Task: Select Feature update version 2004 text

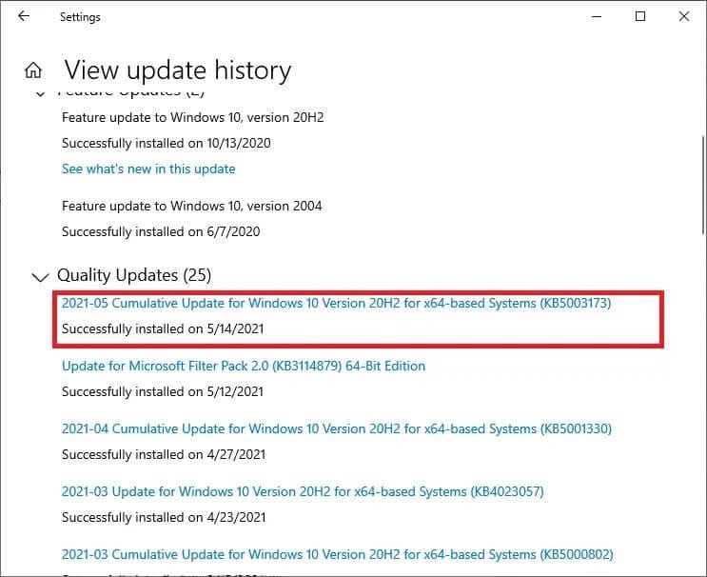Action: pyautogui.click(x=191, y=206)
